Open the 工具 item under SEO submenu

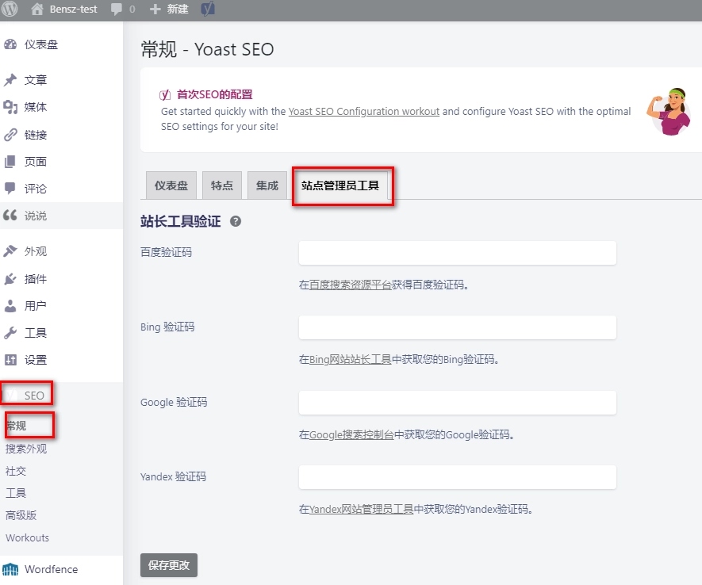(16, 493)
